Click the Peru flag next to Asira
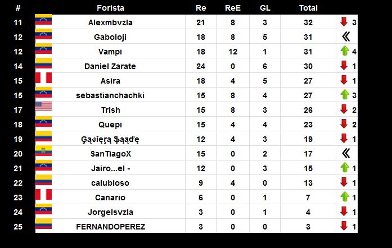The height and width of the screenshot is (248, 392). [x=43, y=78]
